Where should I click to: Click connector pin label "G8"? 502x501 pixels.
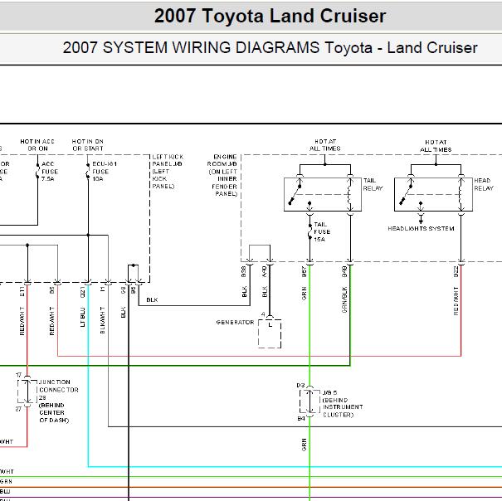pos(124,290)
